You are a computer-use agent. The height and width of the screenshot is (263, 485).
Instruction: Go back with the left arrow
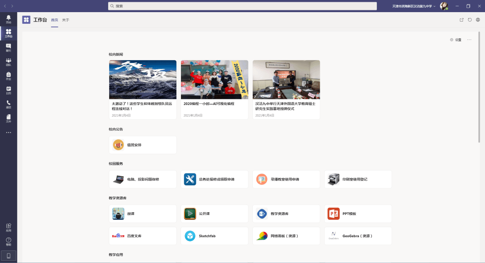tap(5, 6)
